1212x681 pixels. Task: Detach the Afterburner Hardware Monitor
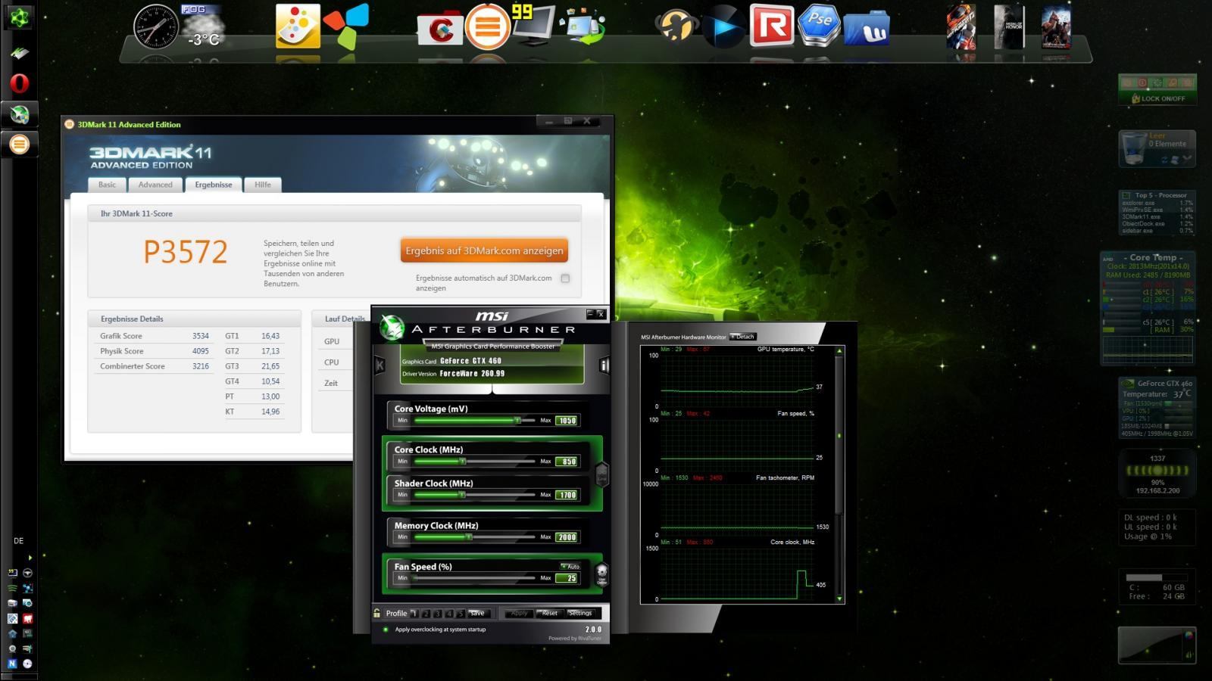point(742,337)
